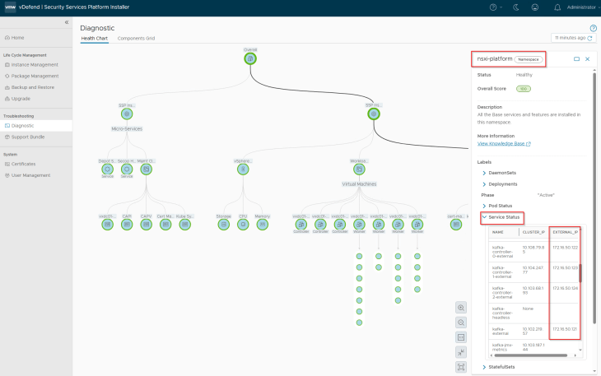Open the Diagnostic page help icon
The width and height of the screenshot is (601, 376).
click(593, 28)
